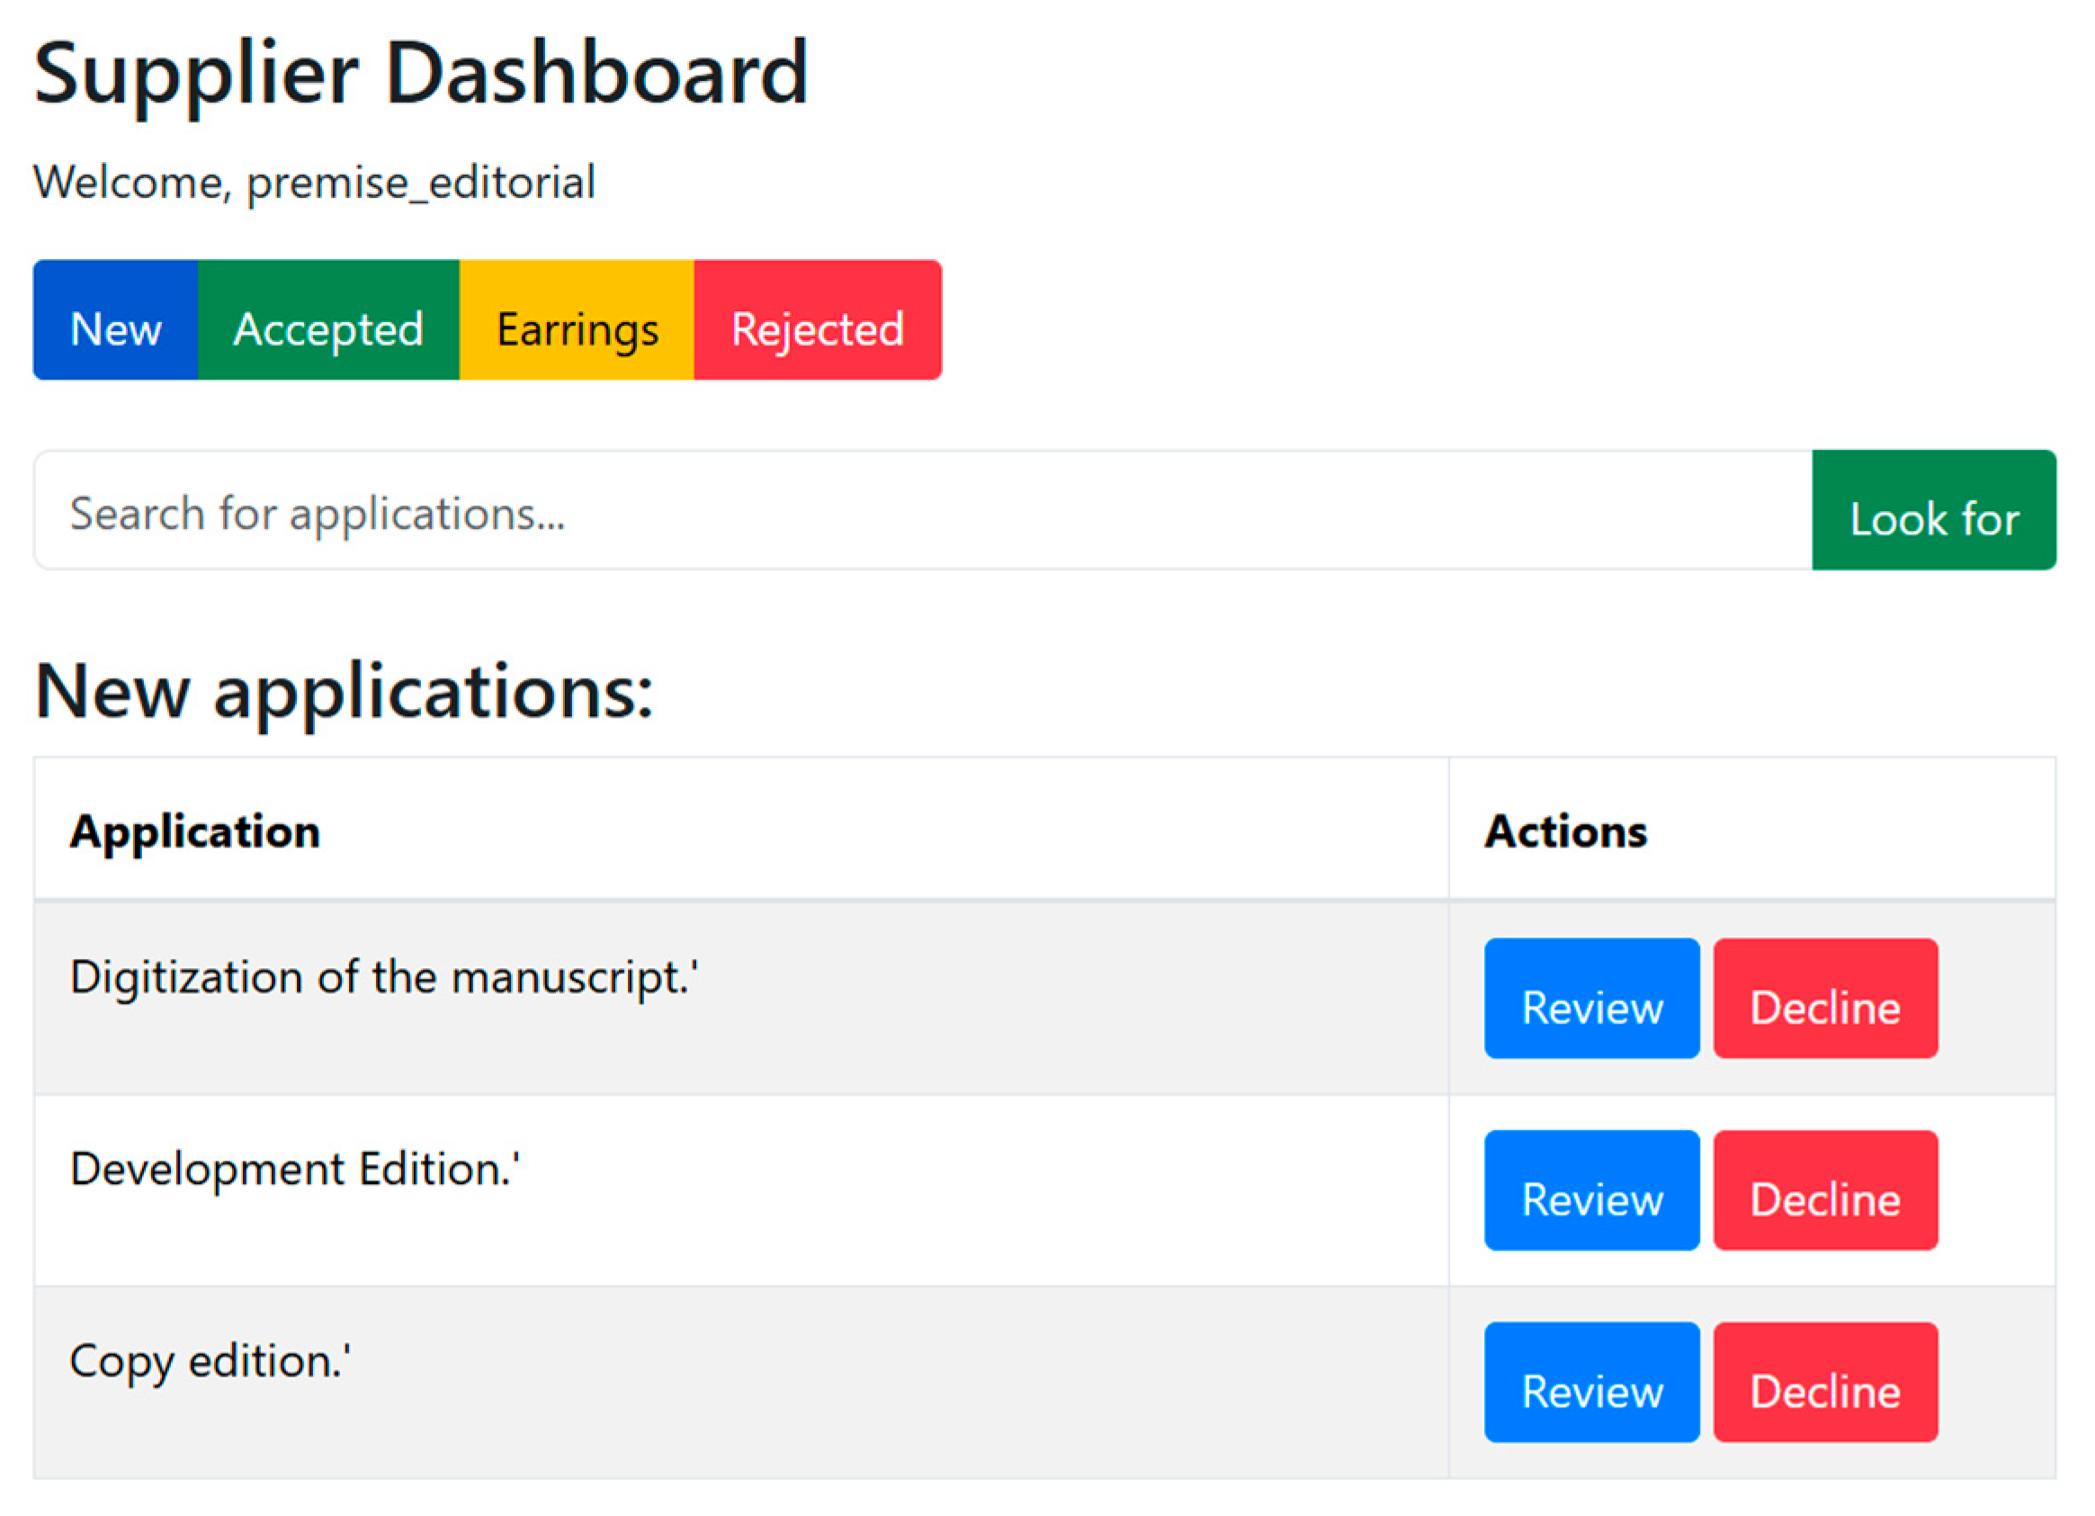Focus the Search for applications field

pos(922,511)
